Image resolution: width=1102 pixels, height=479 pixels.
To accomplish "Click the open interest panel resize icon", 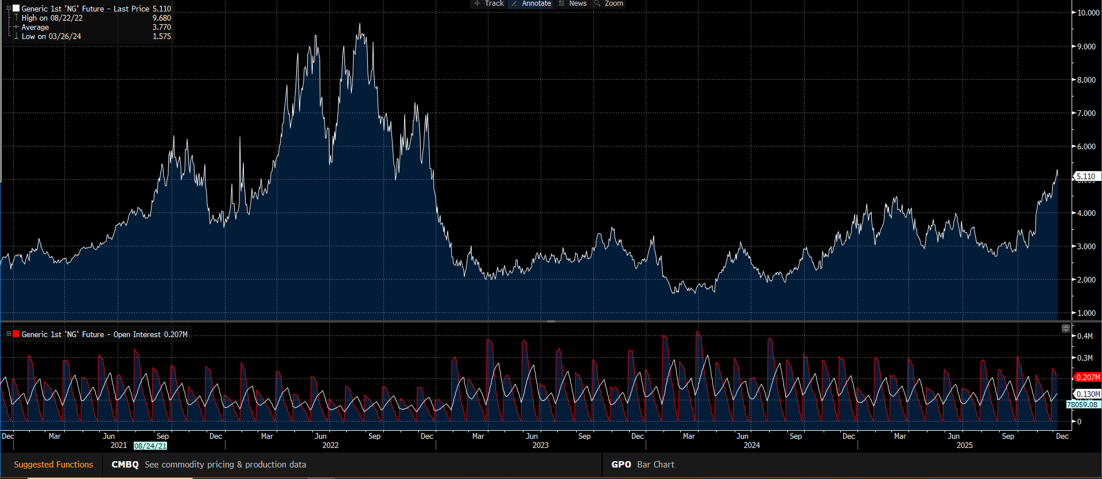I will [1066, 329].
